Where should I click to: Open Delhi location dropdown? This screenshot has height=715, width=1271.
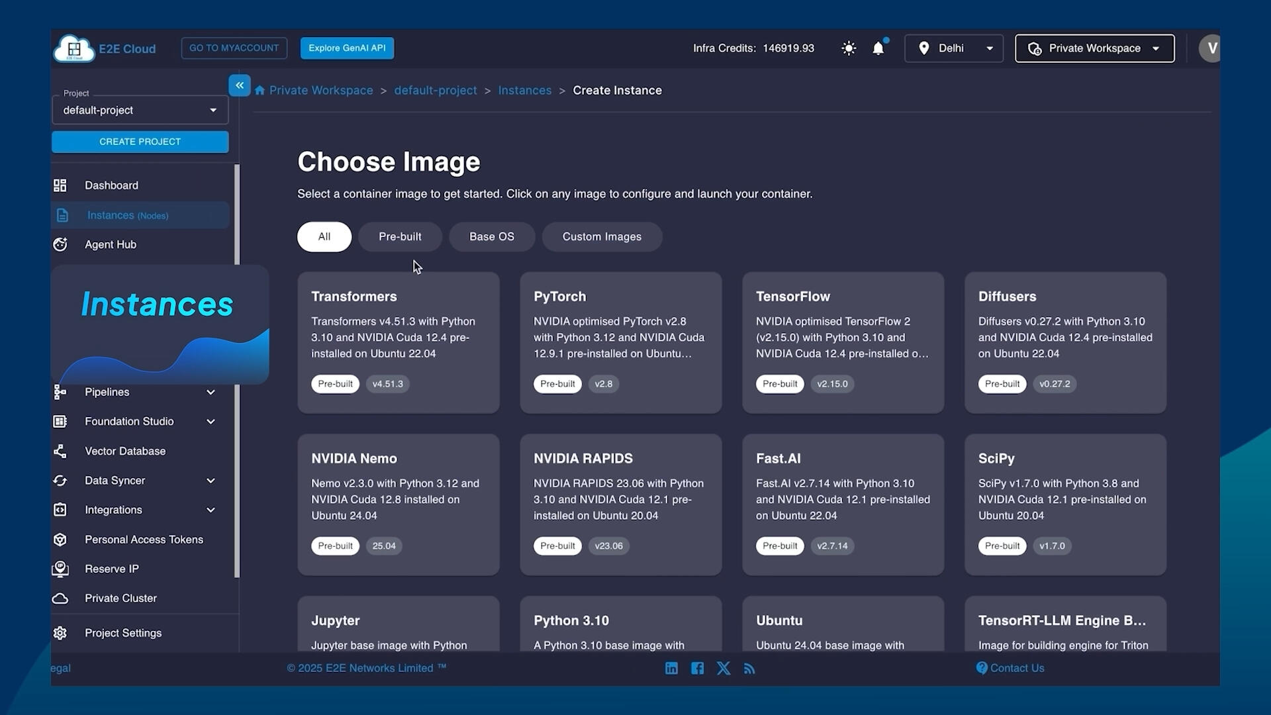click(x=954, y=48)
